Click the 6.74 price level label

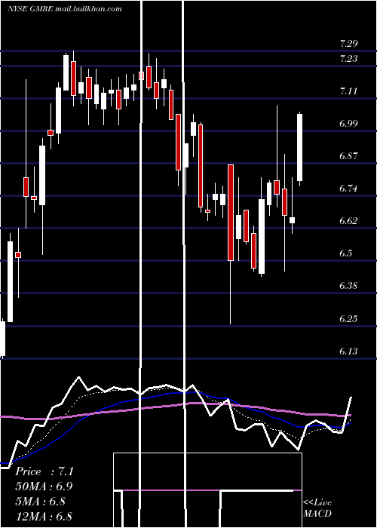pyautogui.click(x=348, y=189)
